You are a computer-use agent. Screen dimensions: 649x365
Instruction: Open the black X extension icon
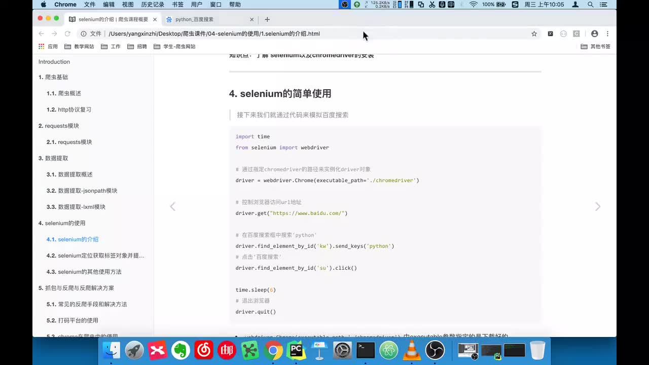click(x=550, y=33)
